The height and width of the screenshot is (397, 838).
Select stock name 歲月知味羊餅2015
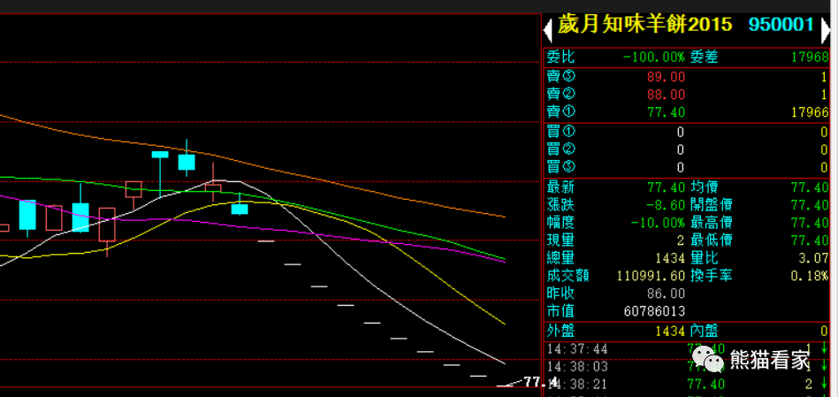pyautogui.click(x=644, y=25)
